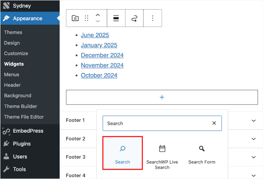The image size is (263, 179).
Task: Click the drag handle in block toolbar
Action: (87, 18)
